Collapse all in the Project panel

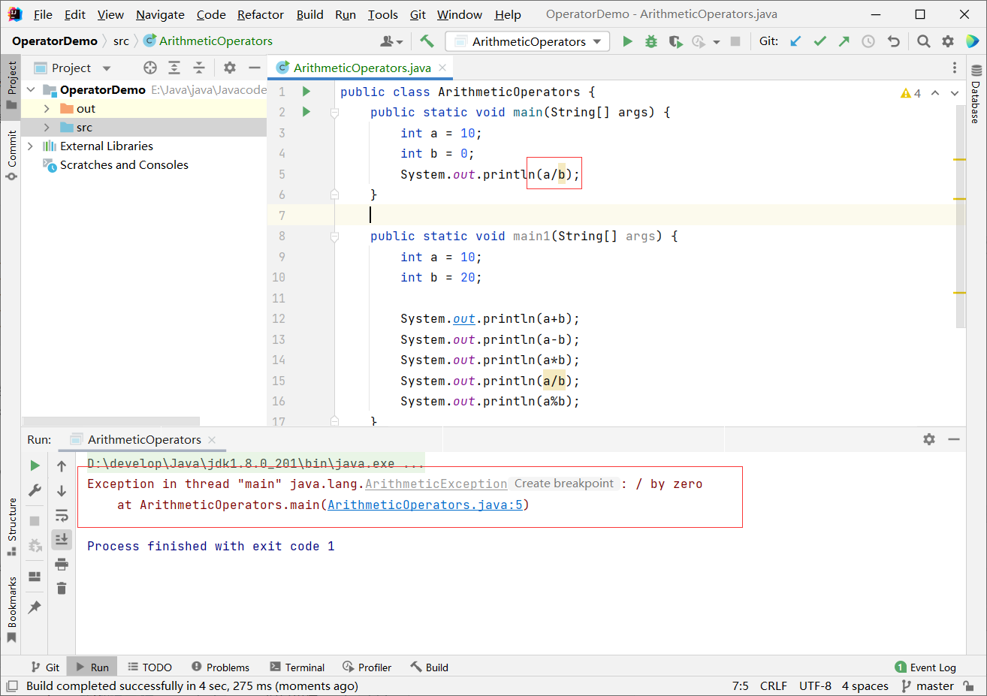[x=199, y=68]
